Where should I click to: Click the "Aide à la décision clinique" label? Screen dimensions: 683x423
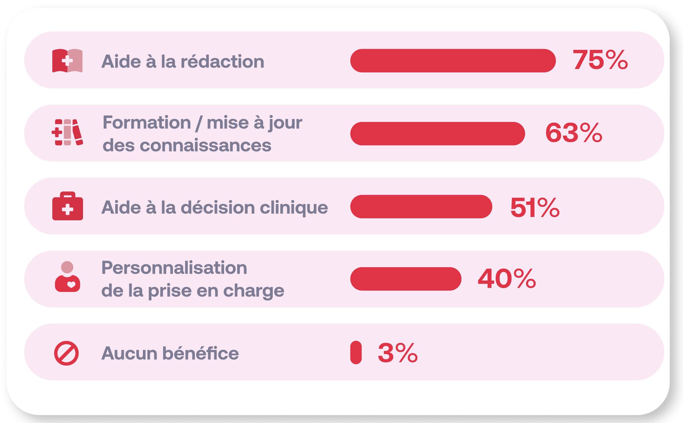[214, 207]
